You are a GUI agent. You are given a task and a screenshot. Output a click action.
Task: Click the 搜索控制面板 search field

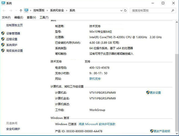150,10
